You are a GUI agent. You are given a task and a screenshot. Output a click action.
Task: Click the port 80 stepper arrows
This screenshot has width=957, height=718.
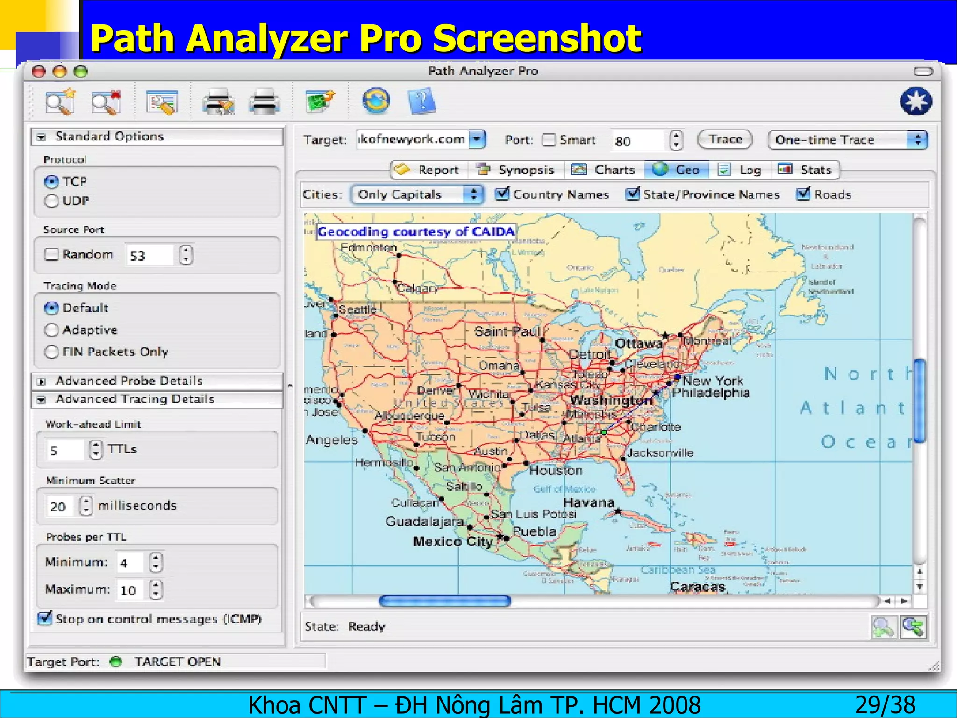pyautogui.click(x=676, y=140)
